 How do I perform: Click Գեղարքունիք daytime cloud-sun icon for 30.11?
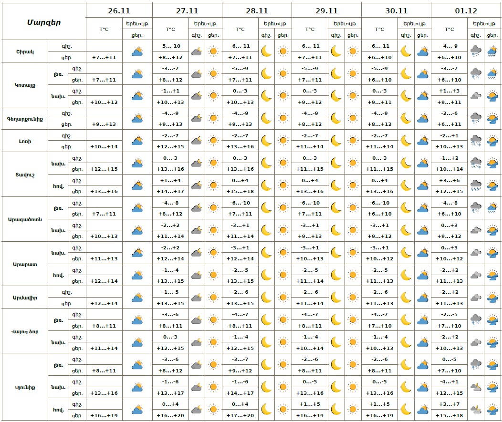point(422,118)
